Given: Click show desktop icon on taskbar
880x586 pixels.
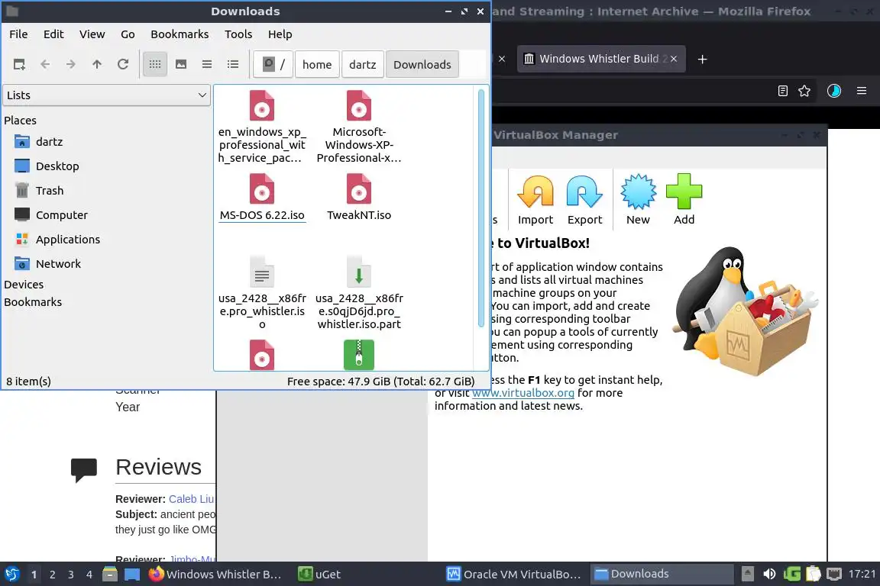Looking at the screenshot, I should 132,575.
